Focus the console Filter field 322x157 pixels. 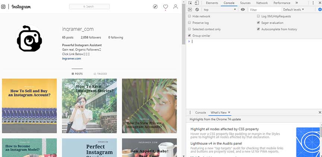265,10
